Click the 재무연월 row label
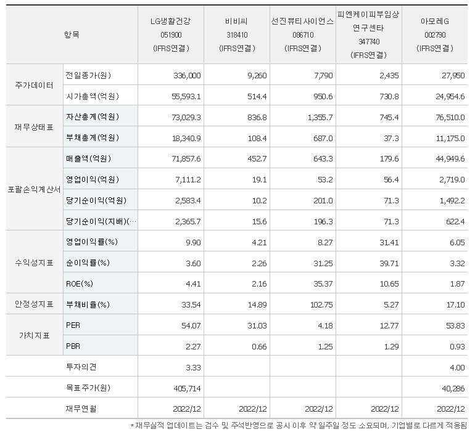 (x=81, y=409)
